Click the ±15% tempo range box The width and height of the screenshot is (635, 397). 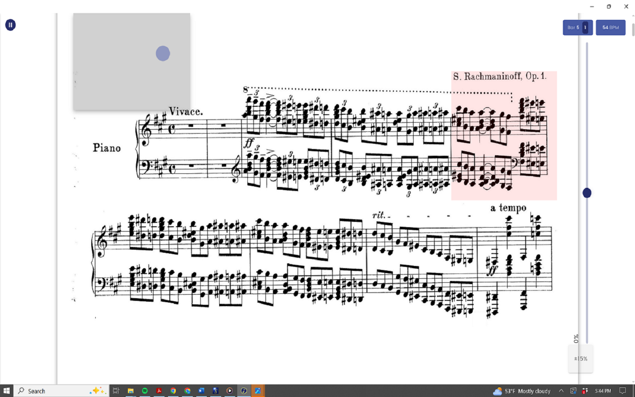click(580, 359)
